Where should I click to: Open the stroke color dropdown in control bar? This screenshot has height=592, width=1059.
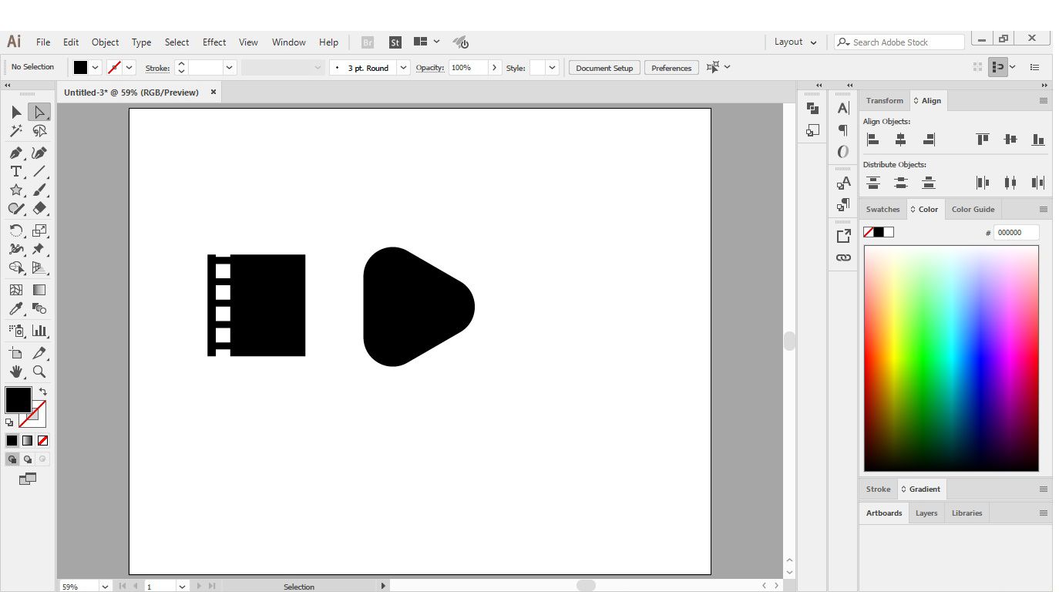(x=129, y=68)
